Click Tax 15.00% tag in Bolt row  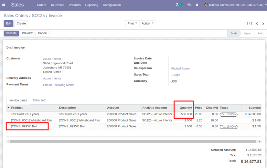229,127
